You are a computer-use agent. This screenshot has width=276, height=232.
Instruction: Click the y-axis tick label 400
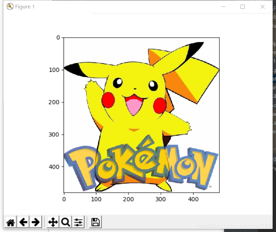tap(54, 167)
